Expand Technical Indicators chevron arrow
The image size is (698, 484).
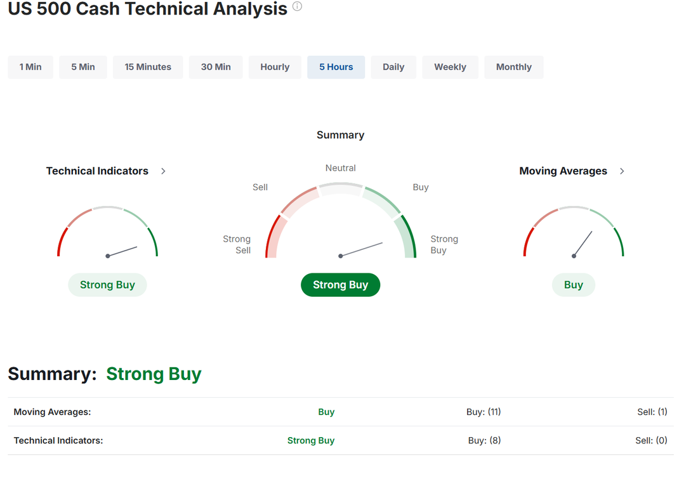tap(163, 171)
